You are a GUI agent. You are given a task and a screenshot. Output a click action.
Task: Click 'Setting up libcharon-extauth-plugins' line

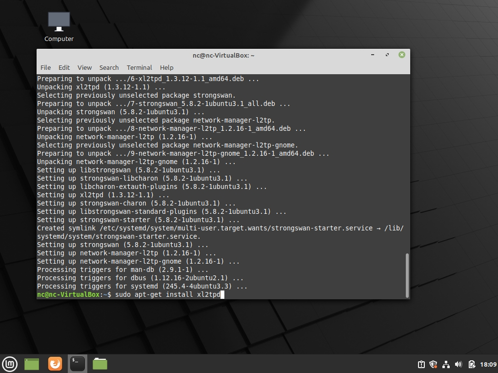(152, 186)
